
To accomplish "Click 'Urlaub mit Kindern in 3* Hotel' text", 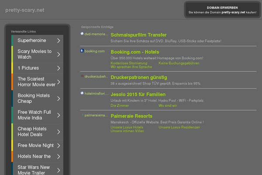I will [x=157, y=101].
